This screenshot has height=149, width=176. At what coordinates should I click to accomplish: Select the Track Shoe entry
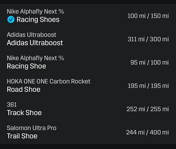coord(88,109)
